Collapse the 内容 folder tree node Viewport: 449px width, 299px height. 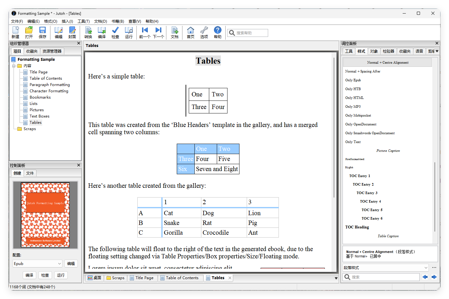pos(14,66)
